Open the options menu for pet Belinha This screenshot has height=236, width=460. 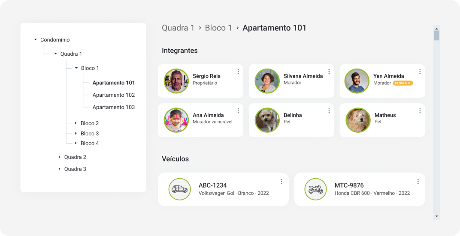[x=329, y=111]
